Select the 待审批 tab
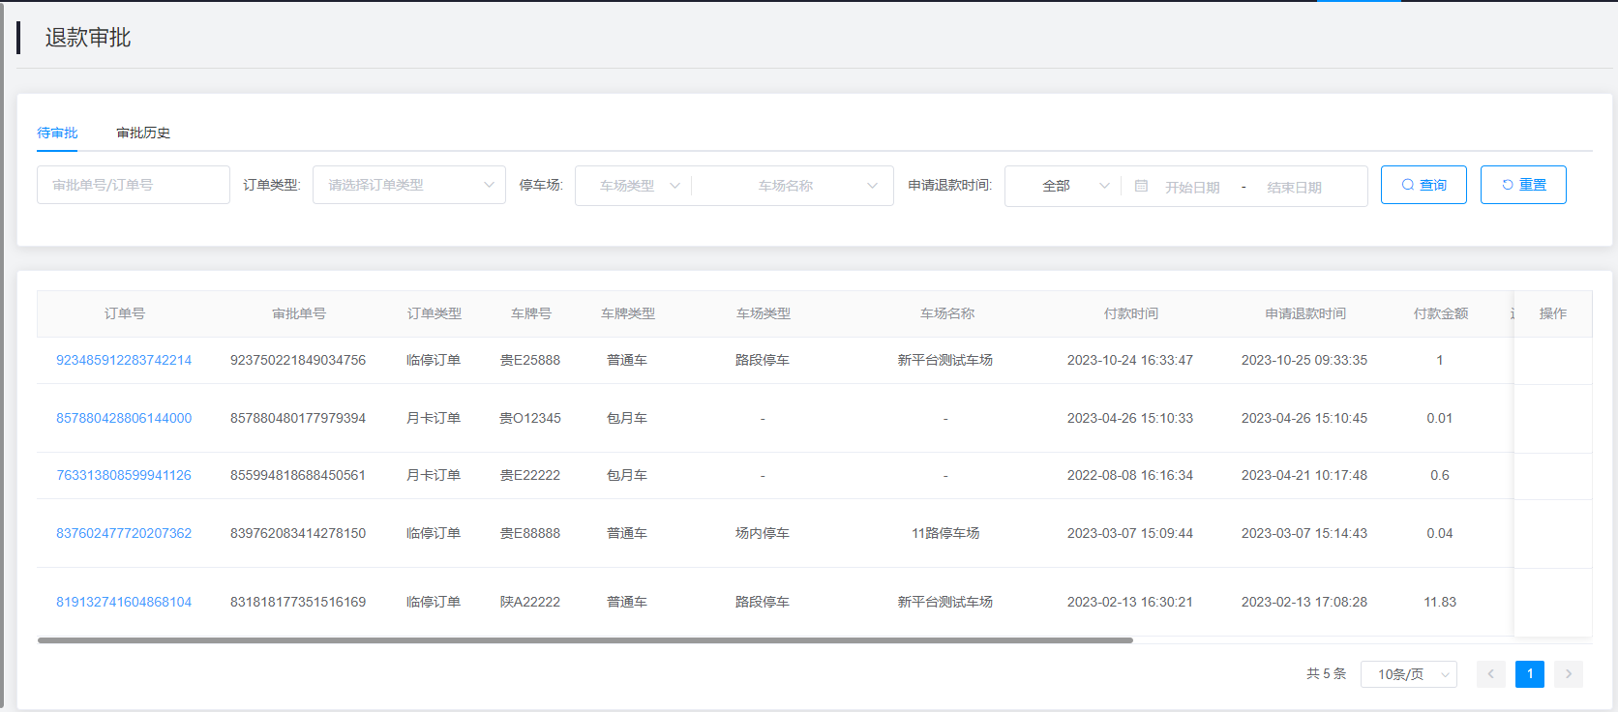The image size is (1618, 712). pos(57,133)
